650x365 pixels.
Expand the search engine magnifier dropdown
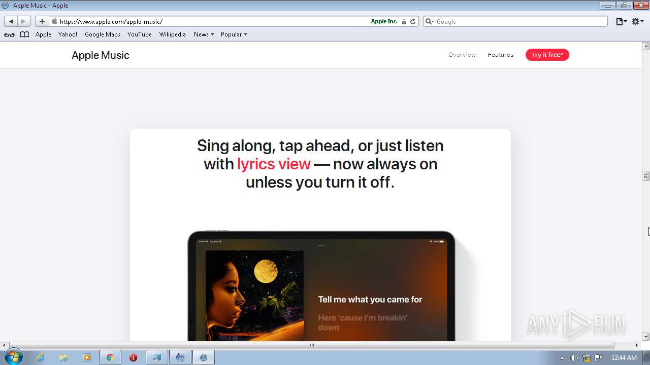[429, 21]
